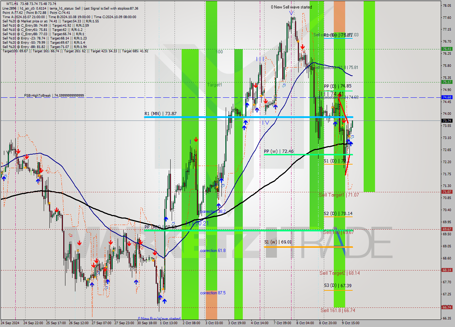Click the 'S2 (D) | 70.14' support label
The height and width of the screenshot is (327, 455).
click(x=338, y=214)
